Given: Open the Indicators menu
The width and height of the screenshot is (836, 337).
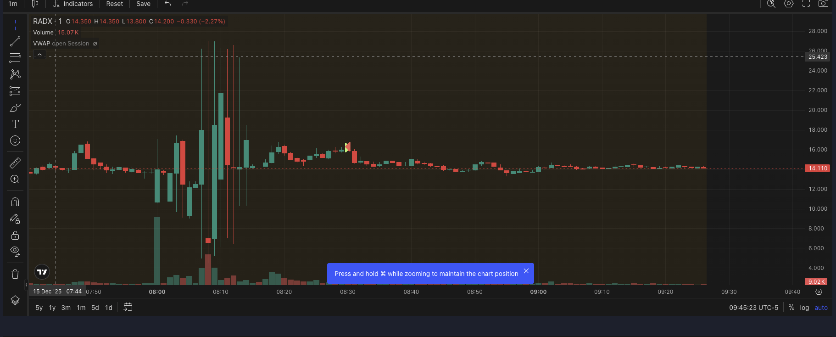Looking at the screenshot, I should point(73,4).
